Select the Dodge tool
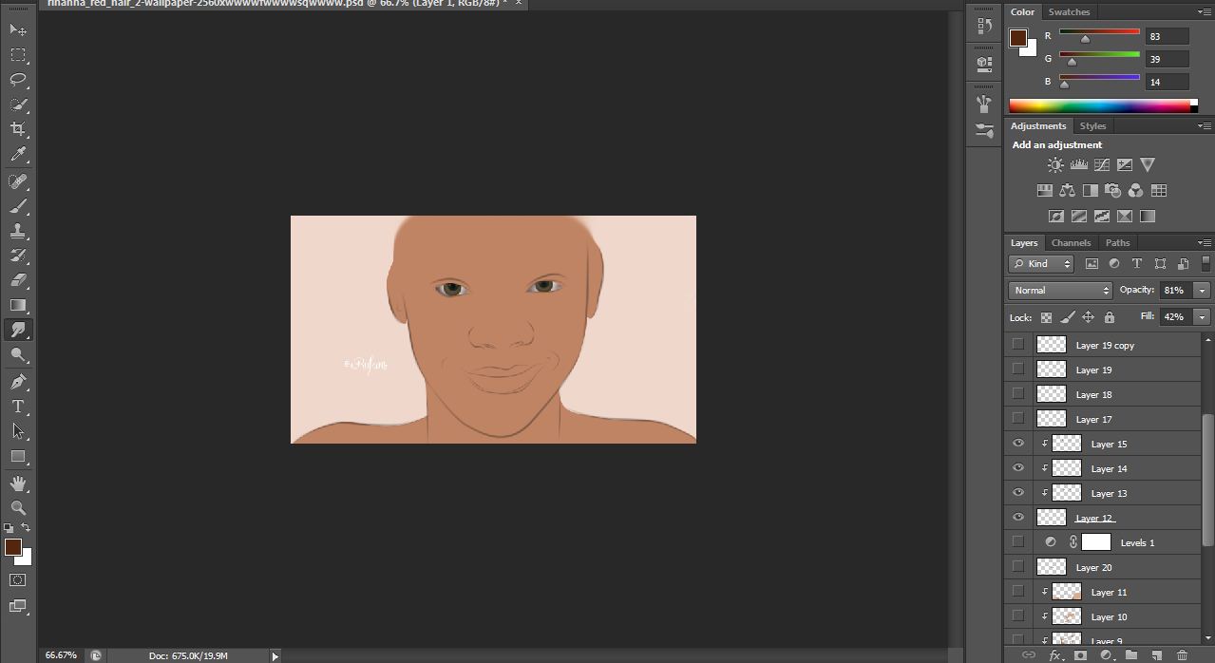1215x663 pixels. [x=18, y=354]
